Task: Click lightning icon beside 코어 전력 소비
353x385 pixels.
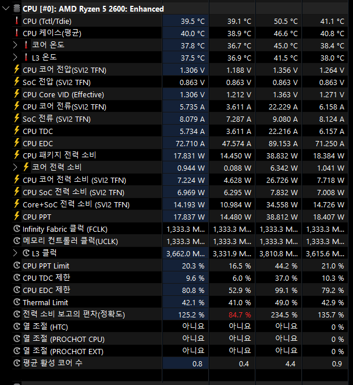Action: (26, 168)
